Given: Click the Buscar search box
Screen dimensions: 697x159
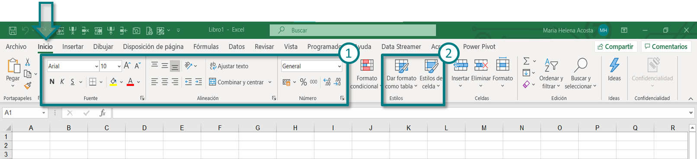Looking at the screenshot, I should 353,30.
